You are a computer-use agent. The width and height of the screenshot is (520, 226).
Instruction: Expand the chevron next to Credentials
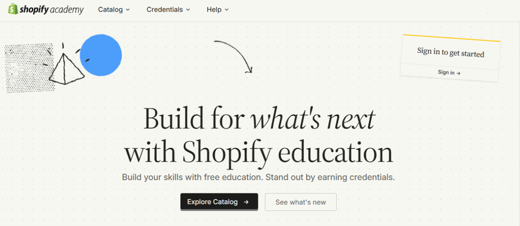188,10
